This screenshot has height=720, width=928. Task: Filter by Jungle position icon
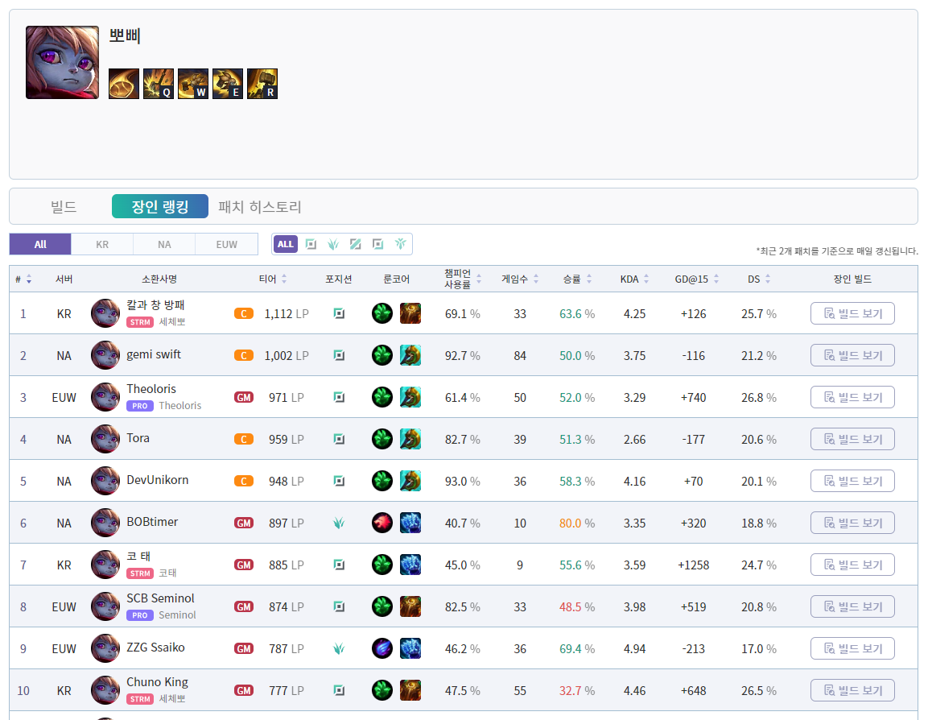(x=333, y=244)
